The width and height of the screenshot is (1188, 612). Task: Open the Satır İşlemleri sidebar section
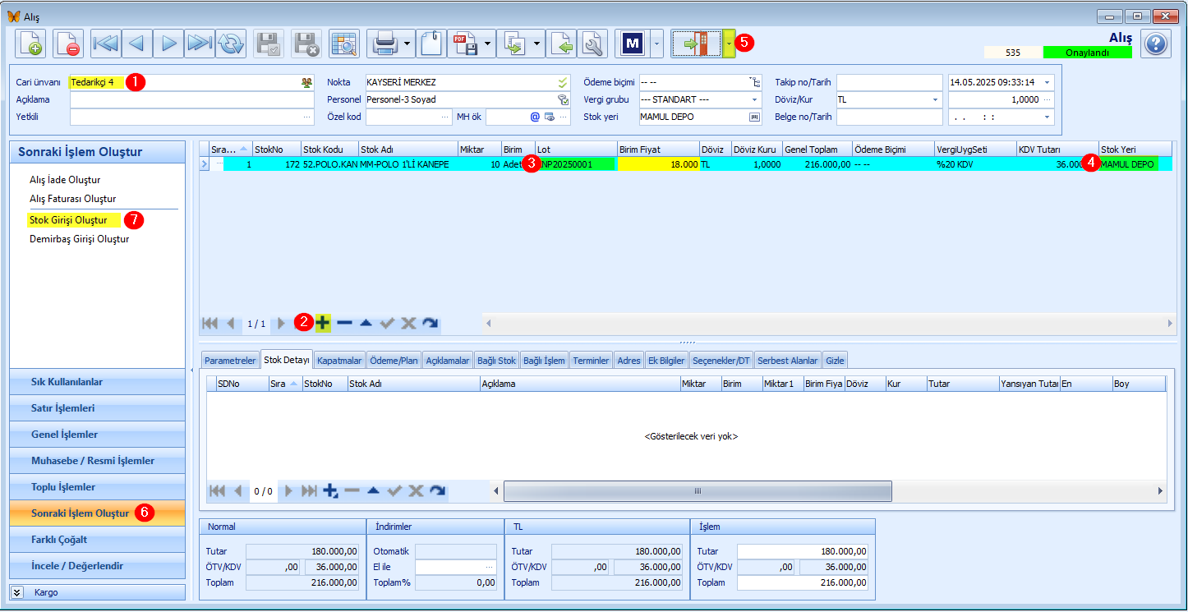[x=97, y=408]
